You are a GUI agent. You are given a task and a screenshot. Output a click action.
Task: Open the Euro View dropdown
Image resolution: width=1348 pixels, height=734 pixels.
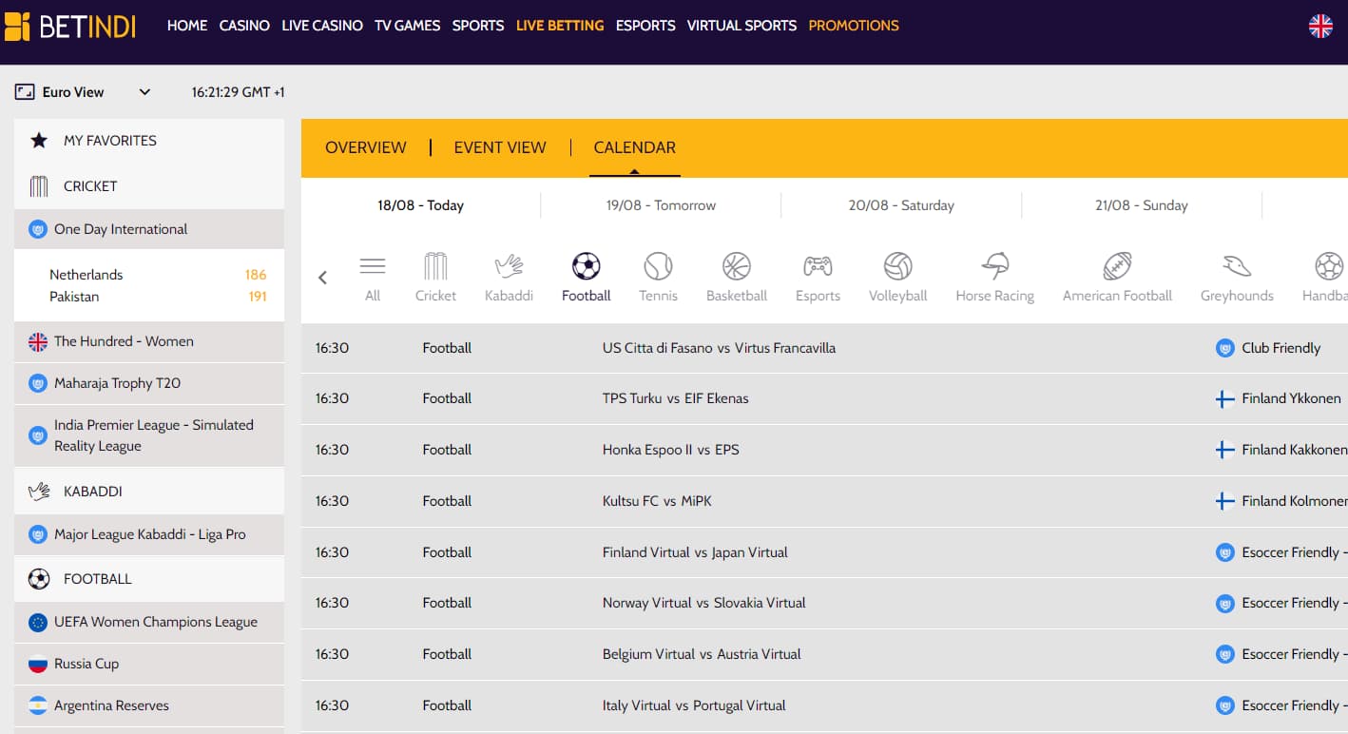point(83,92)
